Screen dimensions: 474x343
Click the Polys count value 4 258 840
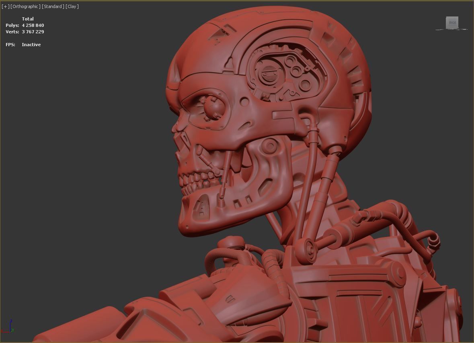(x=33, y=25)
